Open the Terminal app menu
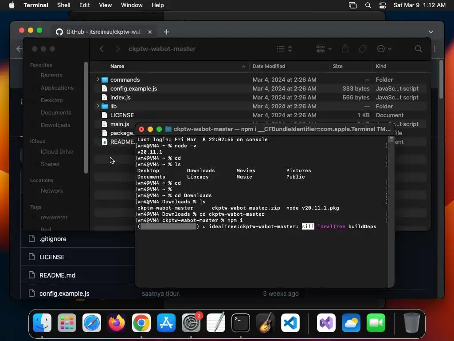The width and height of the screenshot is (454, 341). pos(35,5)
